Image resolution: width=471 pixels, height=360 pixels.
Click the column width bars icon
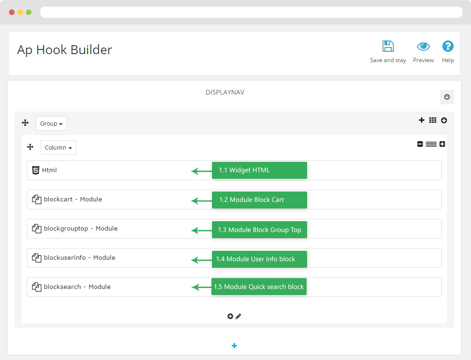click(431, 144)
